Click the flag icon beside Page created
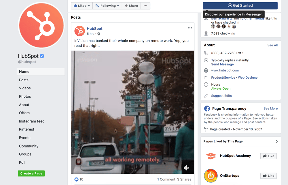This screenshot has height=185, width=288. coord(206,129)
